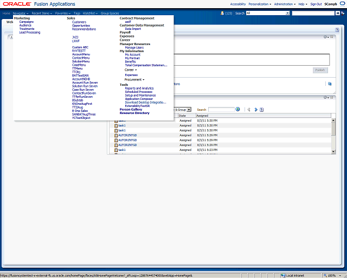Viewport: 347px width, 278px height.
Task: Expand the Procurement submenu
Action: pos(134,80)
